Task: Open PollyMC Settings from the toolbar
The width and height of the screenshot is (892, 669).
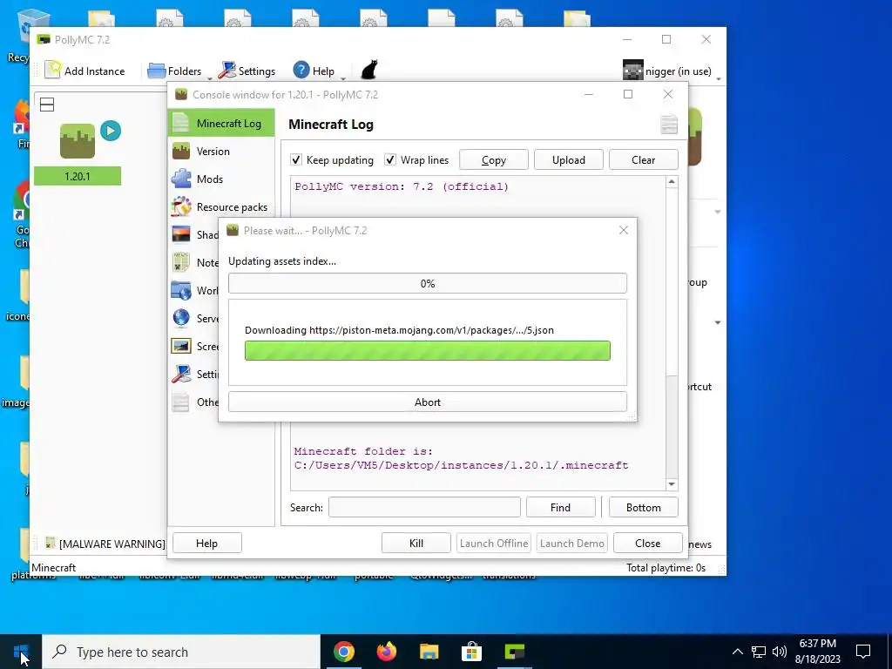Action: [x=247, y=71]
